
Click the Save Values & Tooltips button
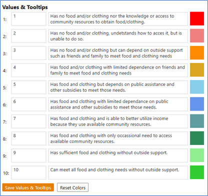point(28,187)
